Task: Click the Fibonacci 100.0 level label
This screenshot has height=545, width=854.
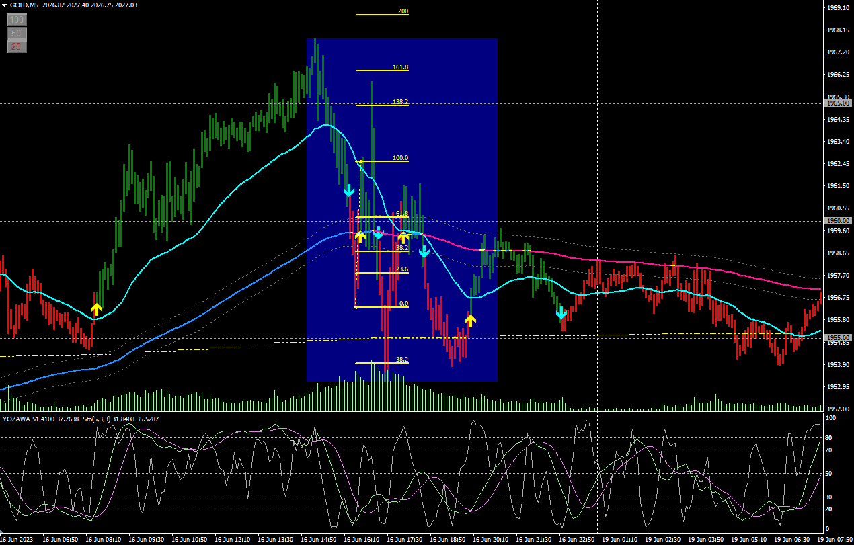Action: (x=400, y=158)
